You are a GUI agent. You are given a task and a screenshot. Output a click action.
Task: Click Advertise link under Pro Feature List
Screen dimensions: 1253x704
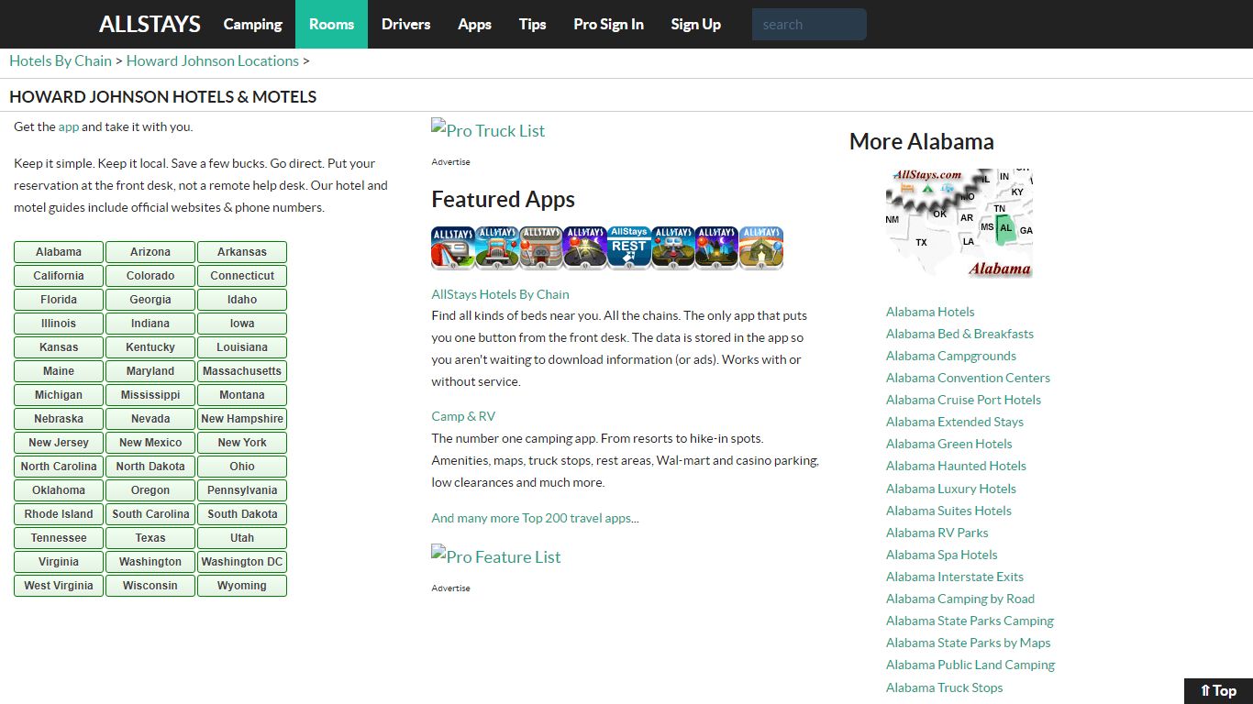451,588
